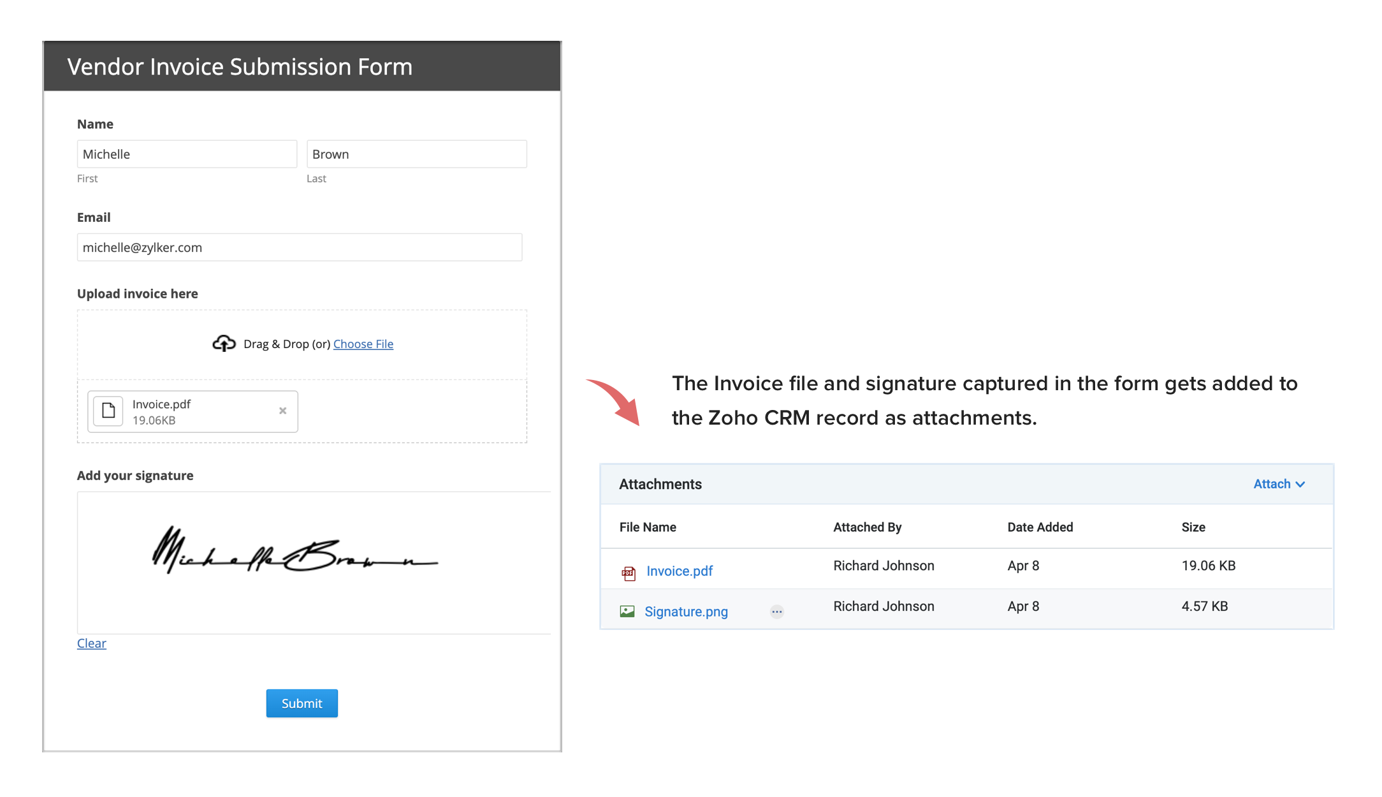Image resolution: width=1382 pixels, height=797 pixels.
Task: Click the Date Added column header
Action: tap(1040, 527)
